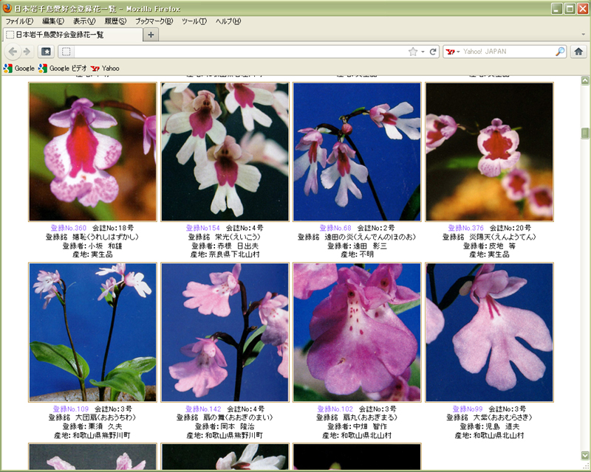Open the Yahoo bookmark
Image resolution: width=591 pixels, height=472 pixels.
pos(105,68)
